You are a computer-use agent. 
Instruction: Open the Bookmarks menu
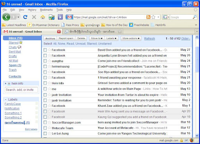click(46, 10)
